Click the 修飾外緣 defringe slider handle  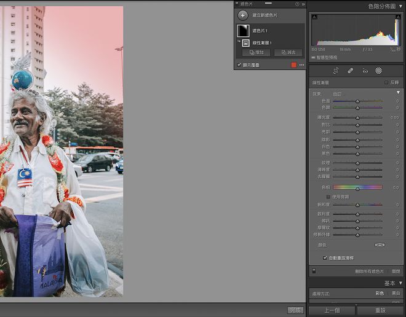click(357, 235)
